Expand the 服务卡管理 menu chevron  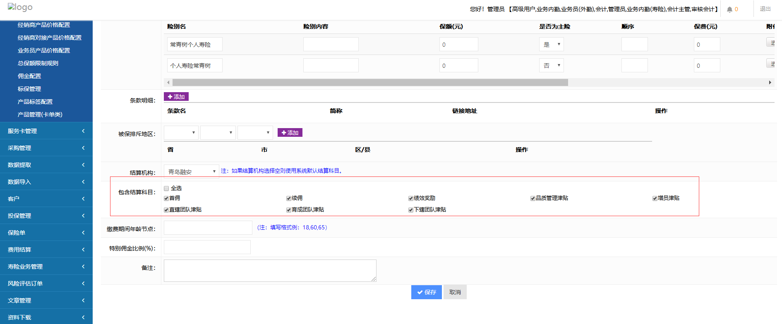(83, 131)
